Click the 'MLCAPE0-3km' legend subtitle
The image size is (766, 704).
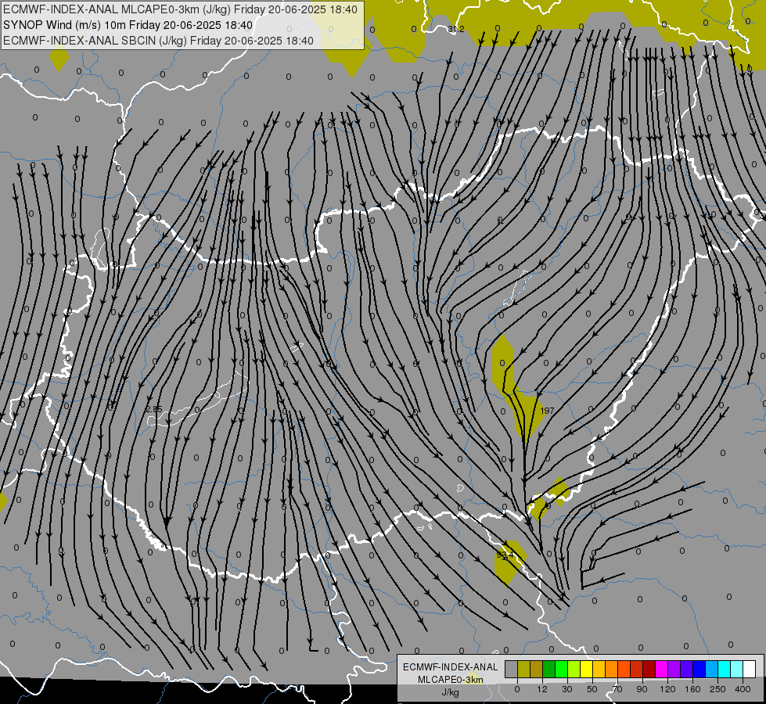pyautogui.click(x=451, y=680)
